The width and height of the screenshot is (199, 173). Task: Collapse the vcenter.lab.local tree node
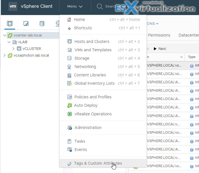pos(4,35)
